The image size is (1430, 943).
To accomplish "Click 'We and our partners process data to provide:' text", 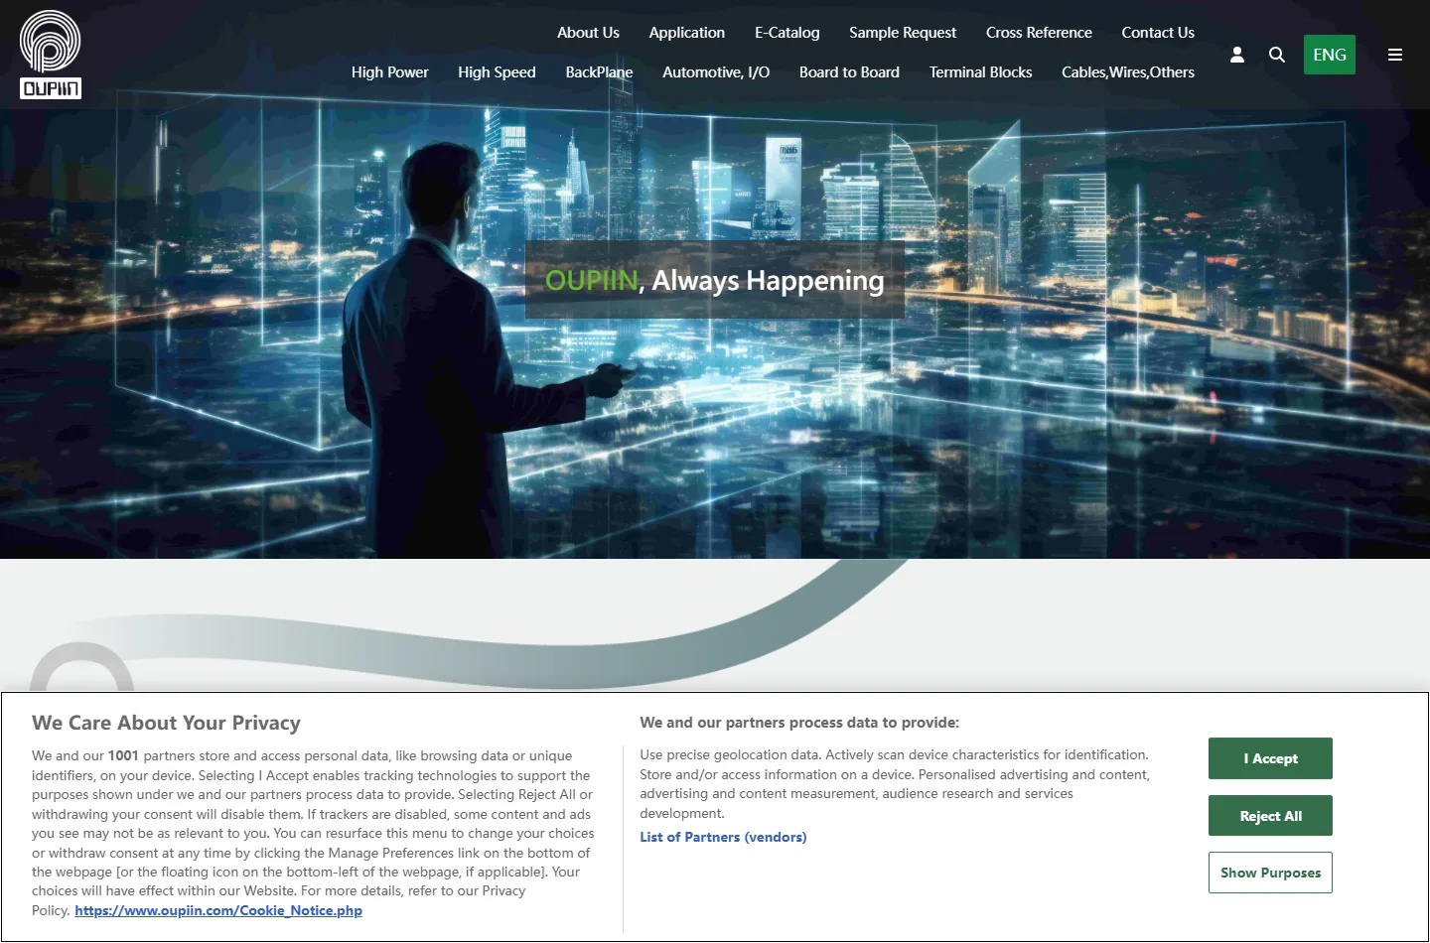I will [799, 723].
